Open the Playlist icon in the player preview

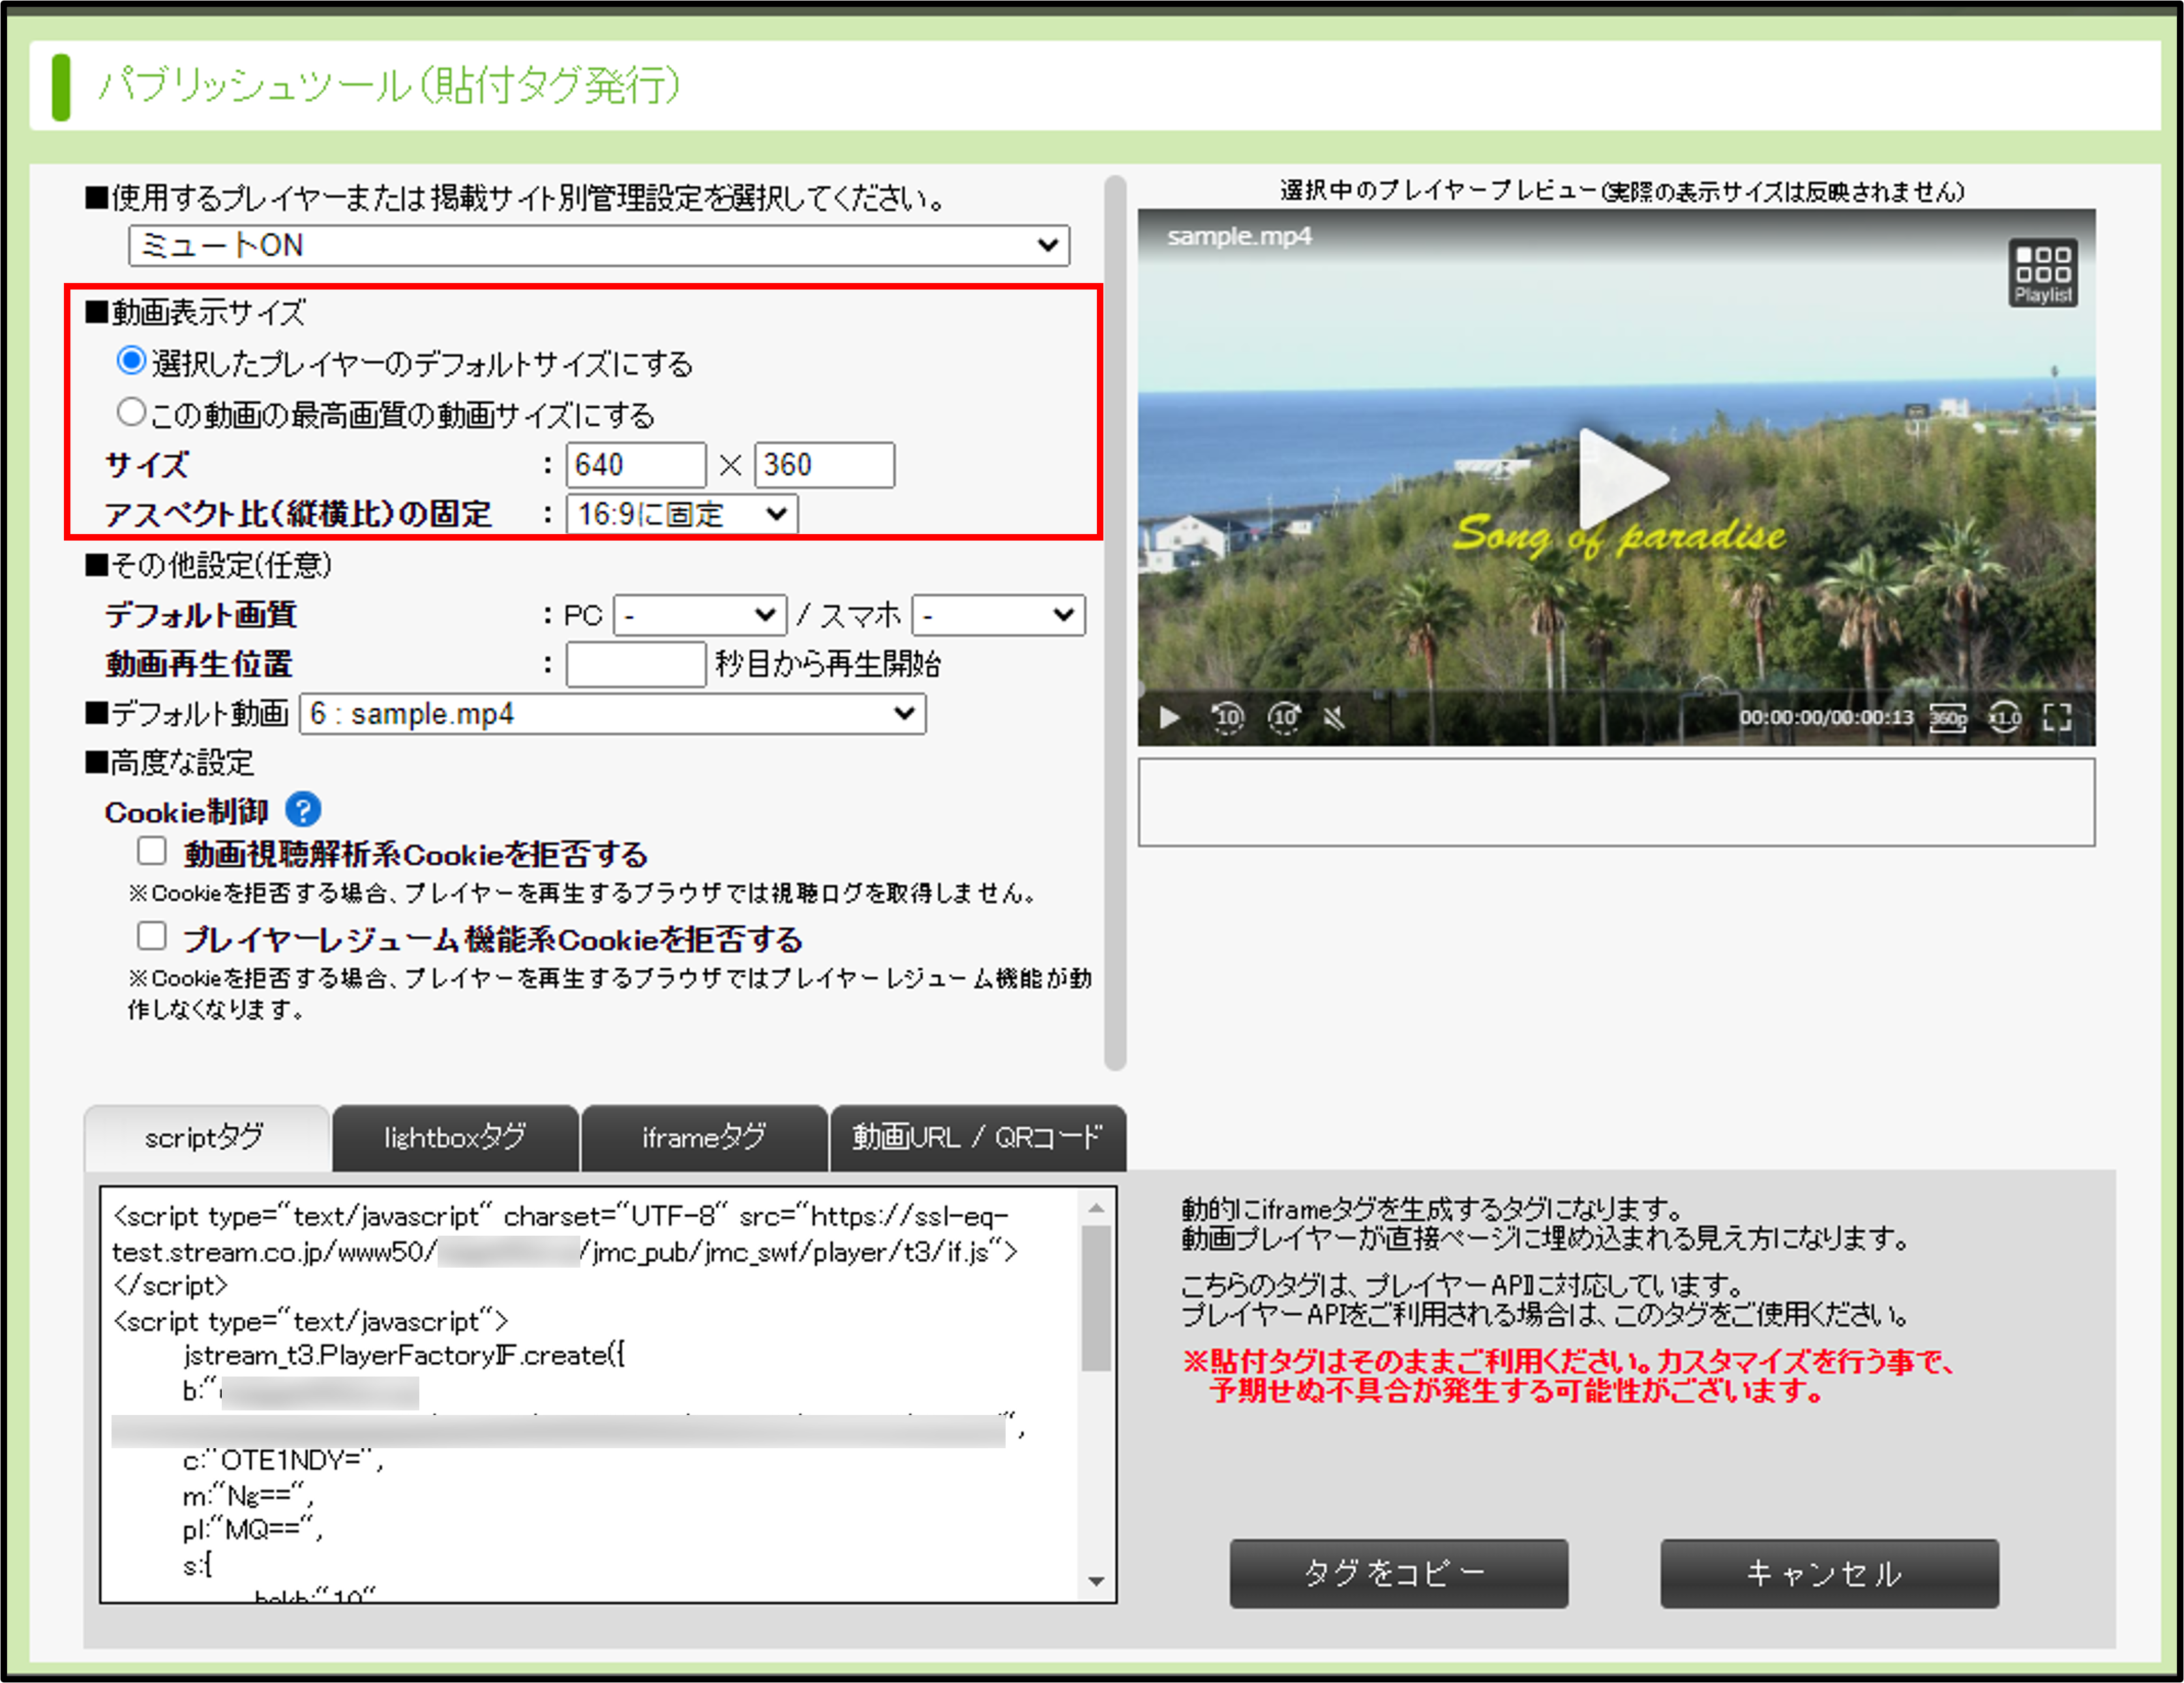pyautogui.click(x=2042, y=272)
